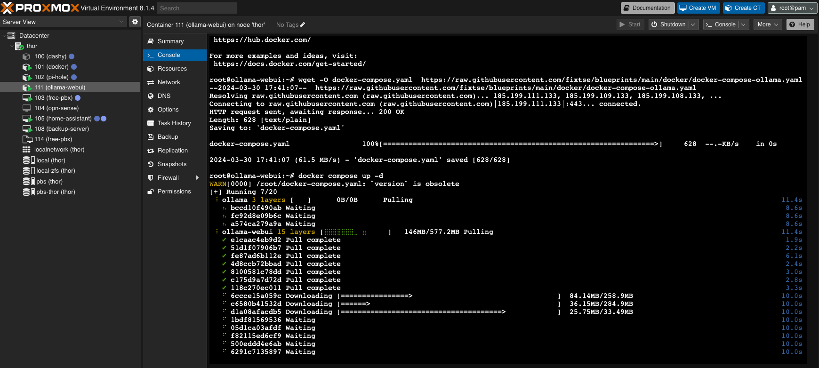Click the blue tag dot beside 100 (dashy)
Image resolution: width=819 pixels, height=368 pixels.
(72, 56)
